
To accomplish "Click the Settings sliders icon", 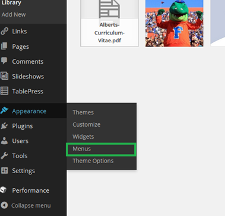I will point(4,171).
